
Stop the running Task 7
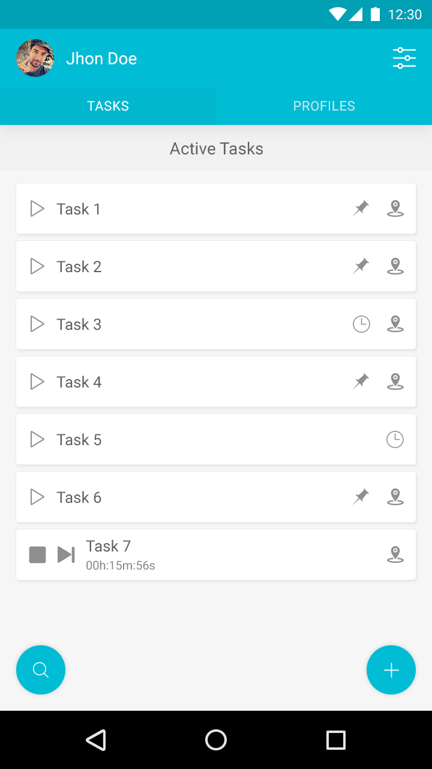[x=38, y=555]
